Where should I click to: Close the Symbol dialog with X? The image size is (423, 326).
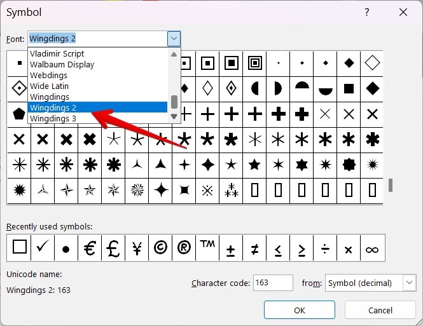coord(403,12)
